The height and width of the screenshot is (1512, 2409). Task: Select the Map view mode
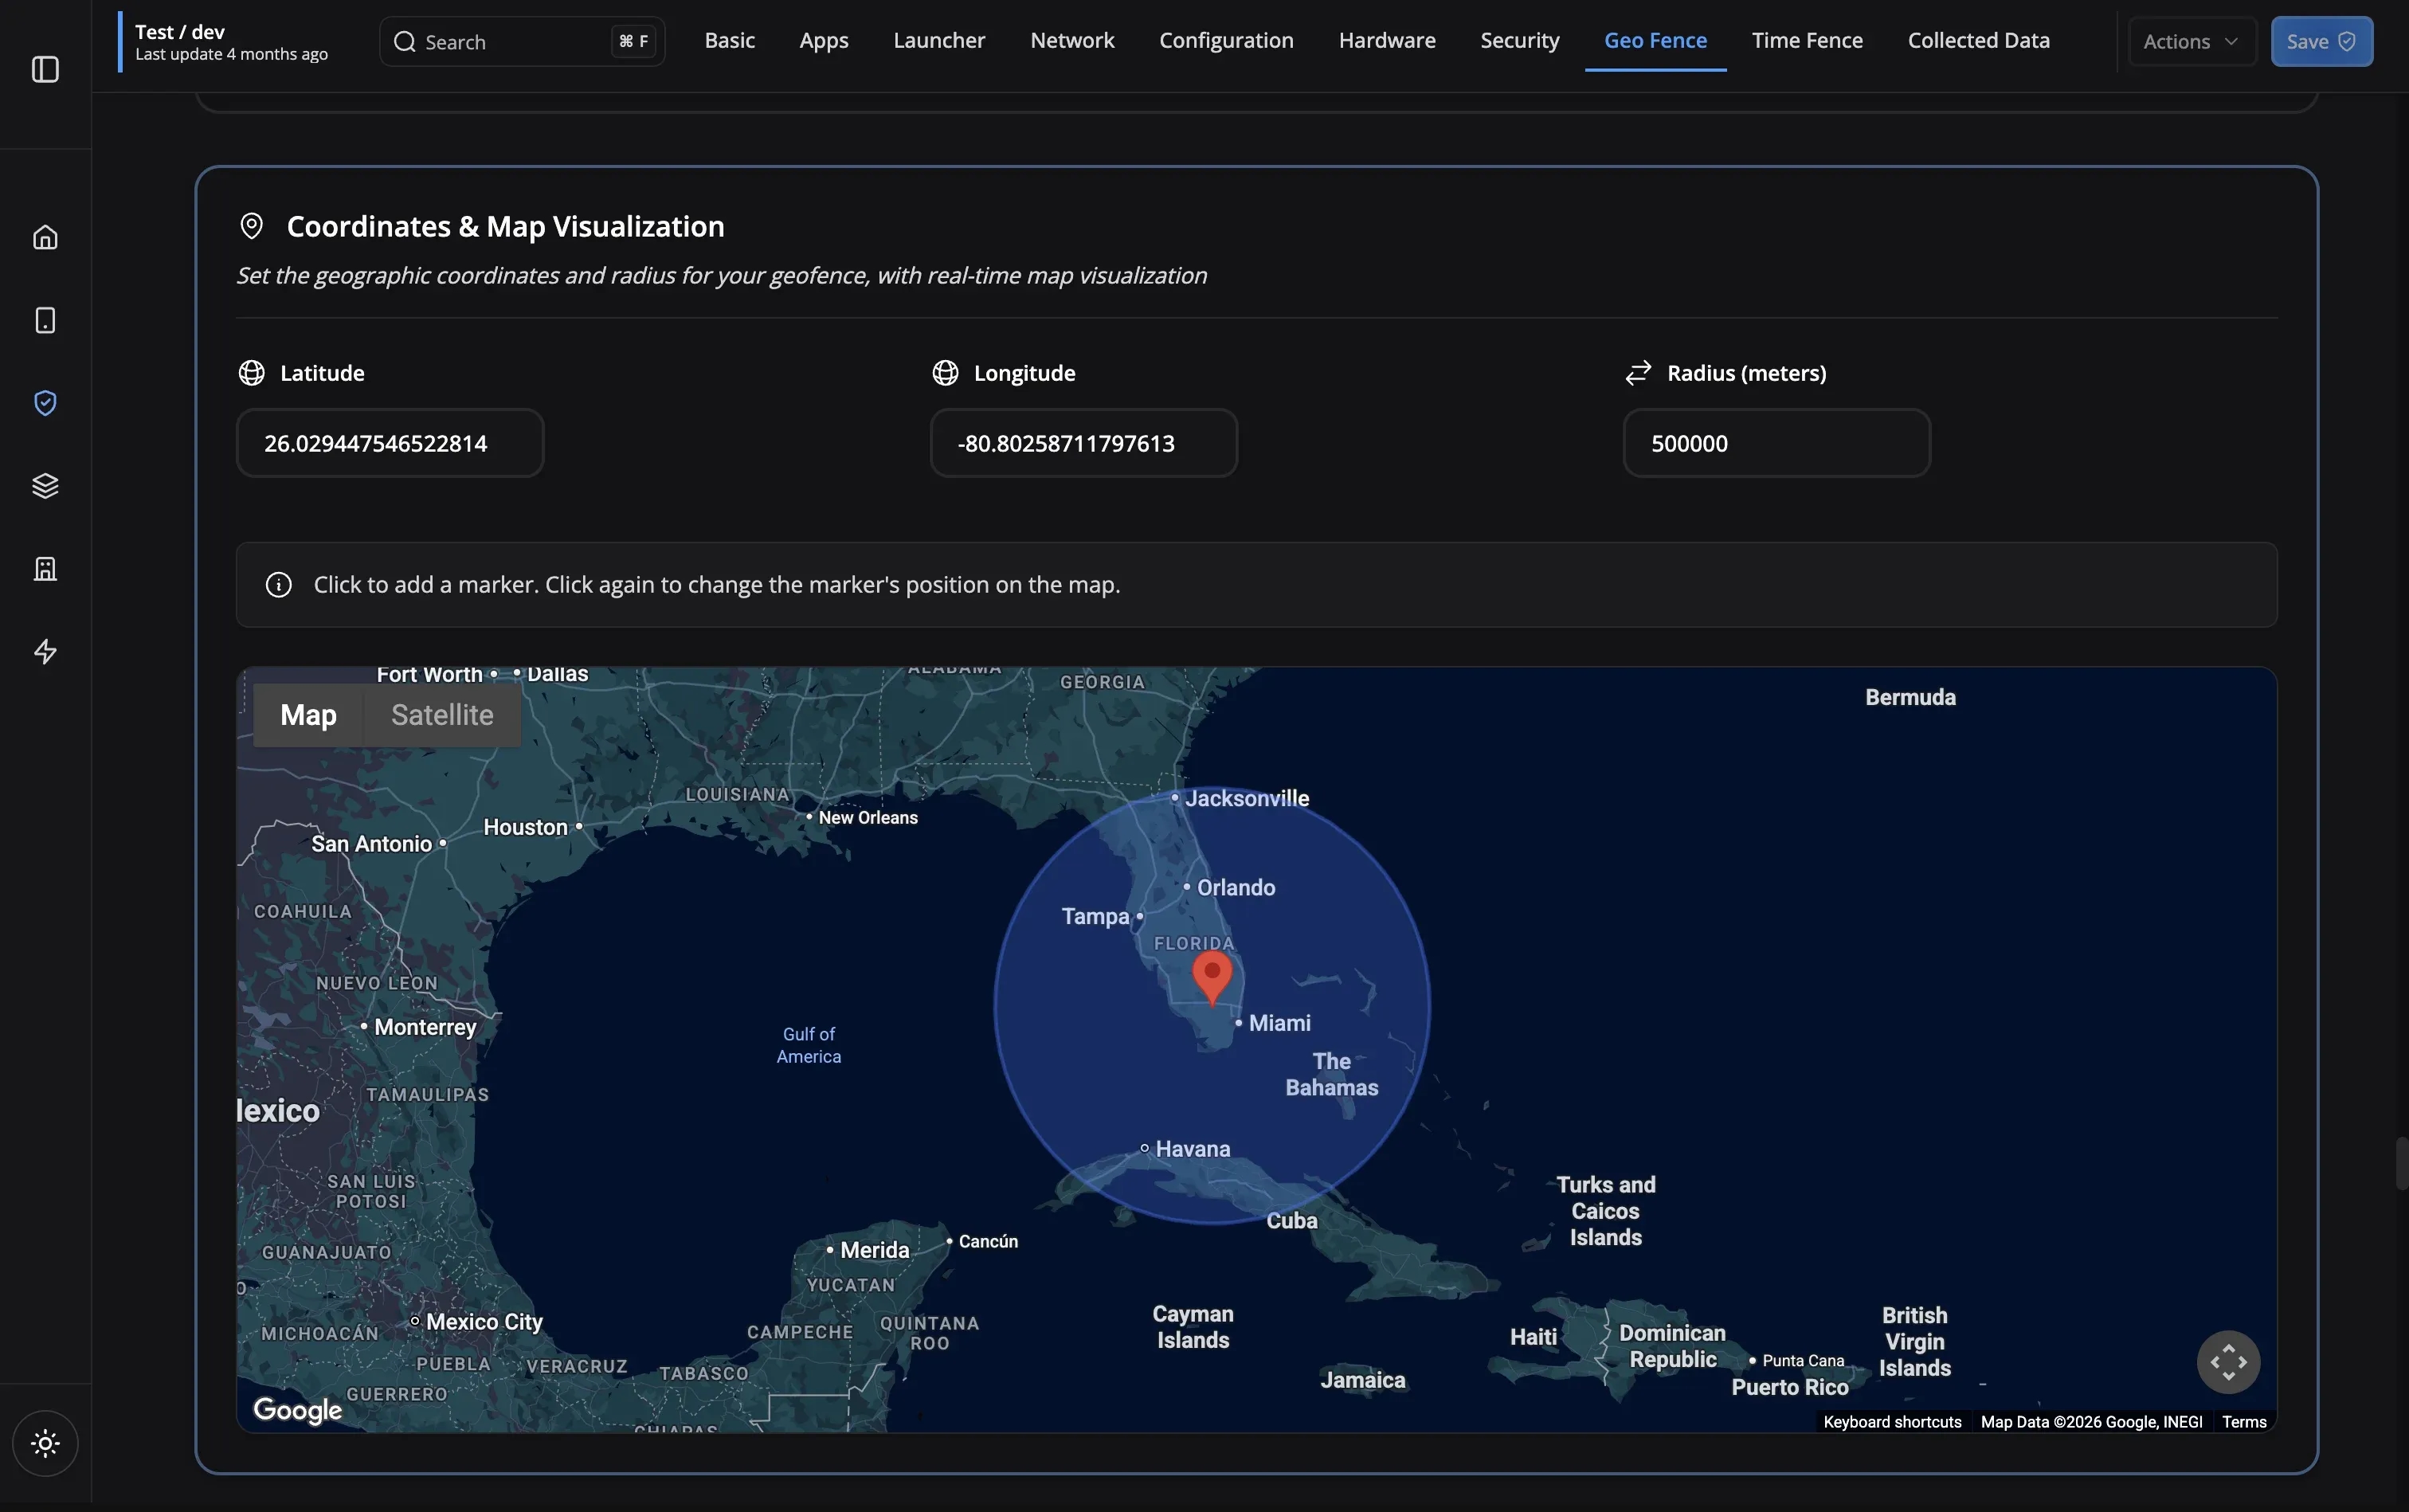pos(308,714)
